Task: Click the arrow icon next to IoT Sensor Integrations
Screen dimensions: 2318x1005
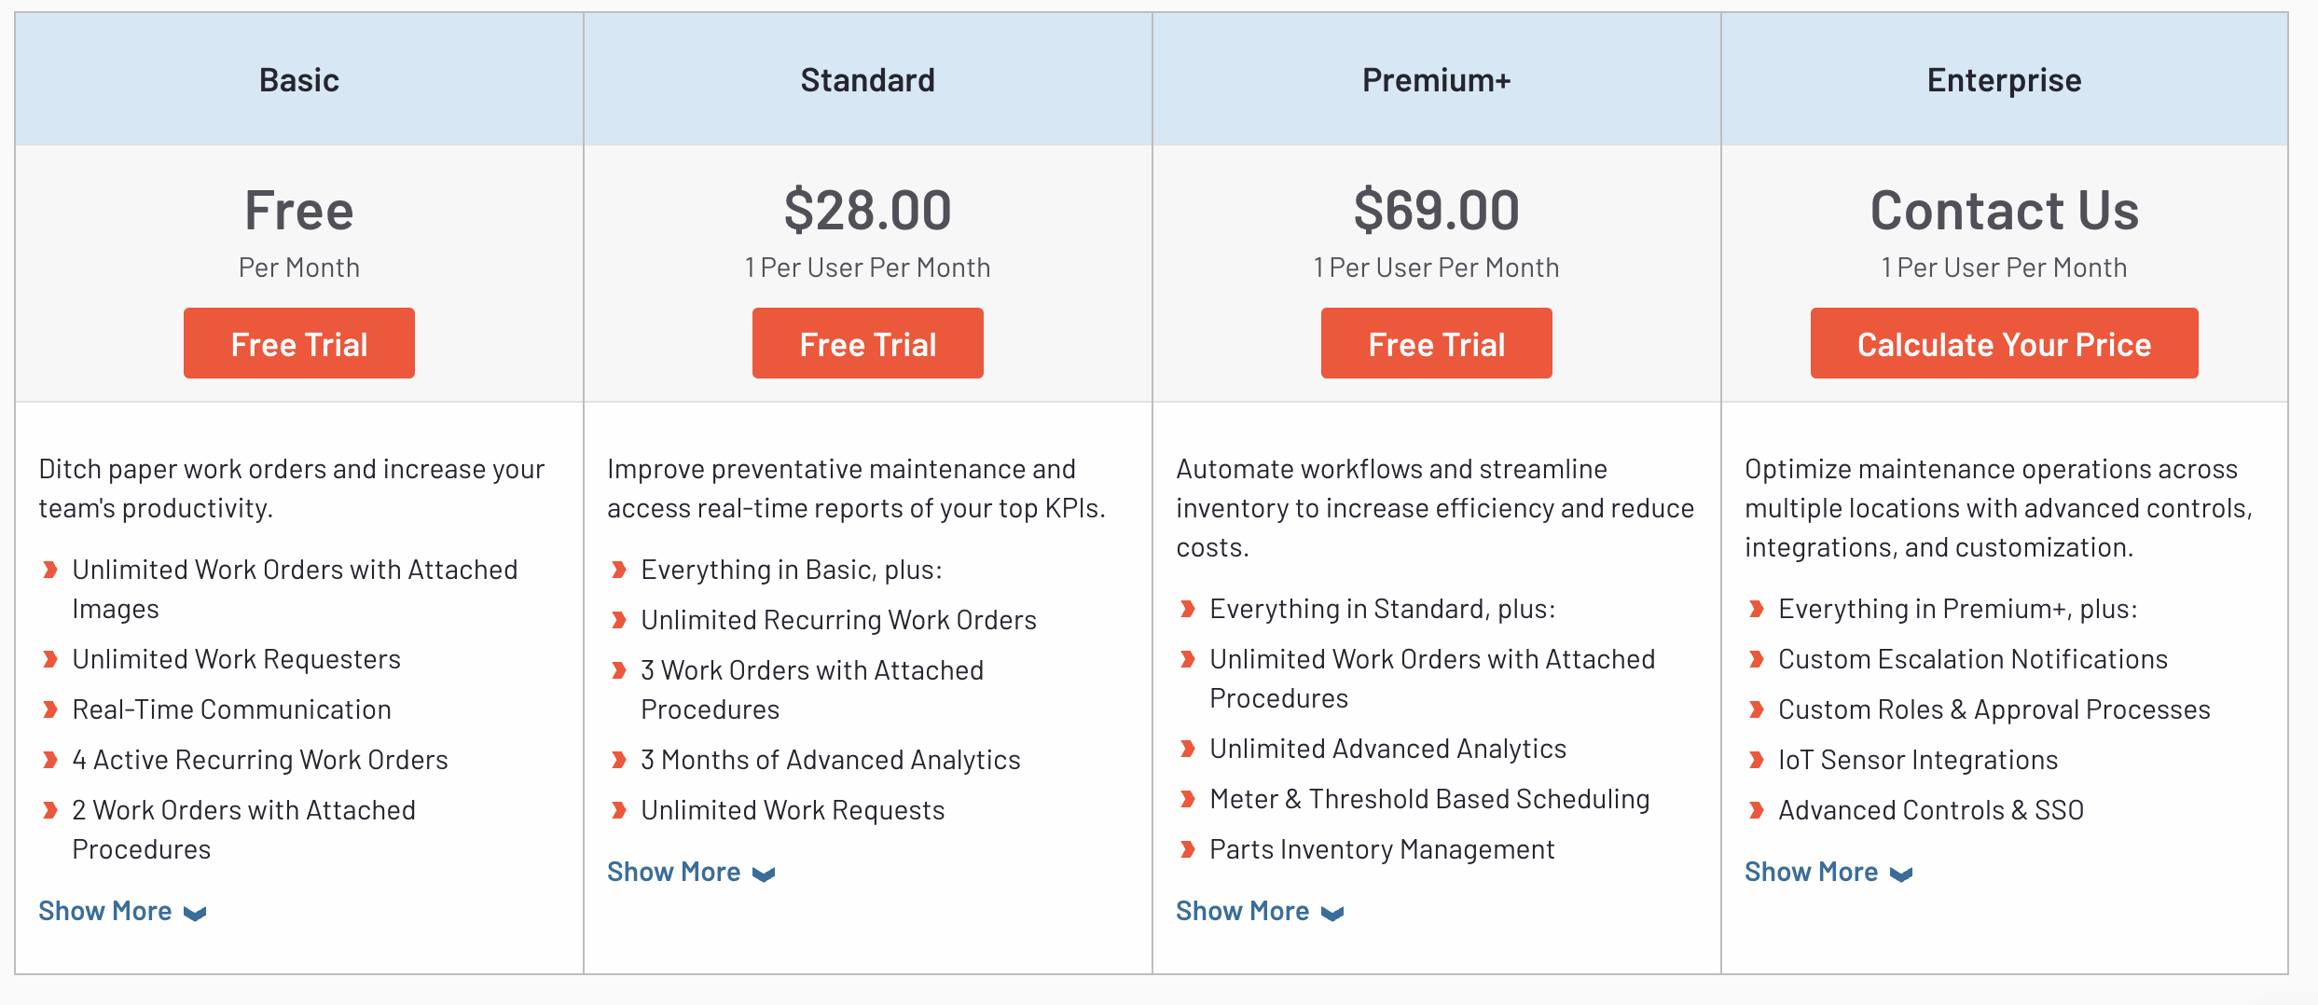Action: [1757, 760]
